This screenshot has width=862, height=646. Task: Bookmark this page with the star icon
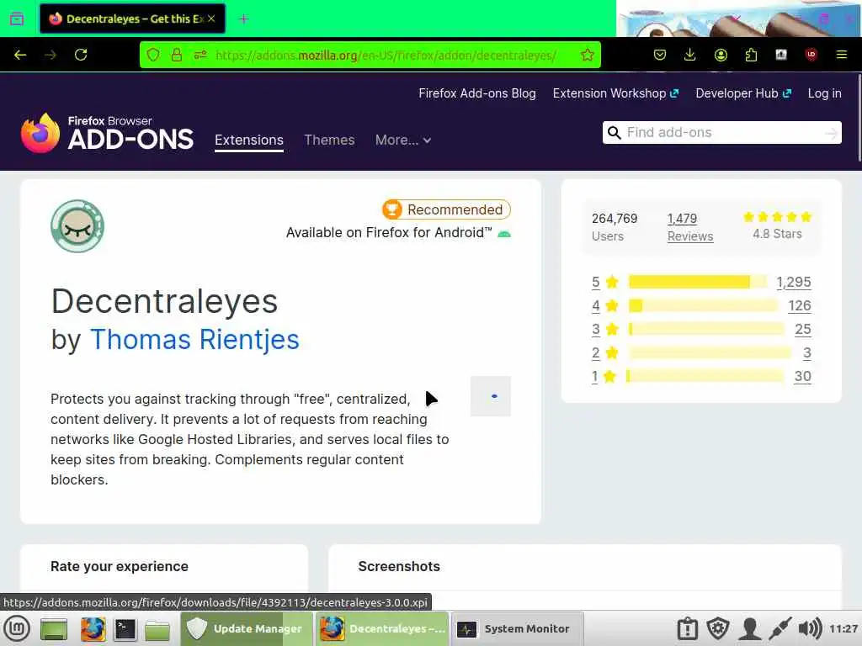pyautogui.click(x=587, y=55)
